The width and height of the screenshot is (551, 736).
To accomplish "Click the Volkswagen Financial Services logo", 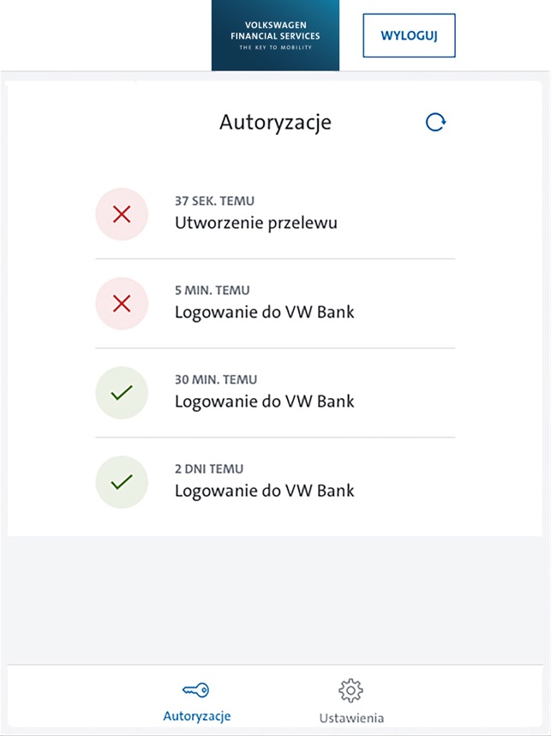I will (275, 36).
